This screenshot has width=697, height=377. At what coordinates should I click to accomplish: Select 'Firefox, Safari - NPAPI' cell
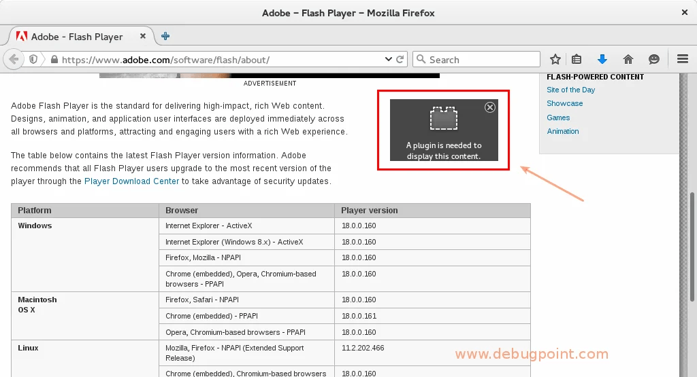click(246, 300)
